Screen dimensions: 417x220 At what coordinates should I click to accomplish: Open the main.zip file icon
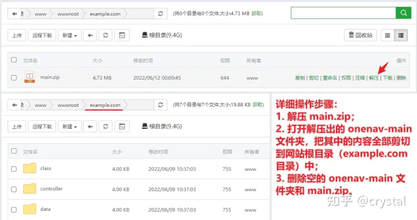[x=30, y=77]
